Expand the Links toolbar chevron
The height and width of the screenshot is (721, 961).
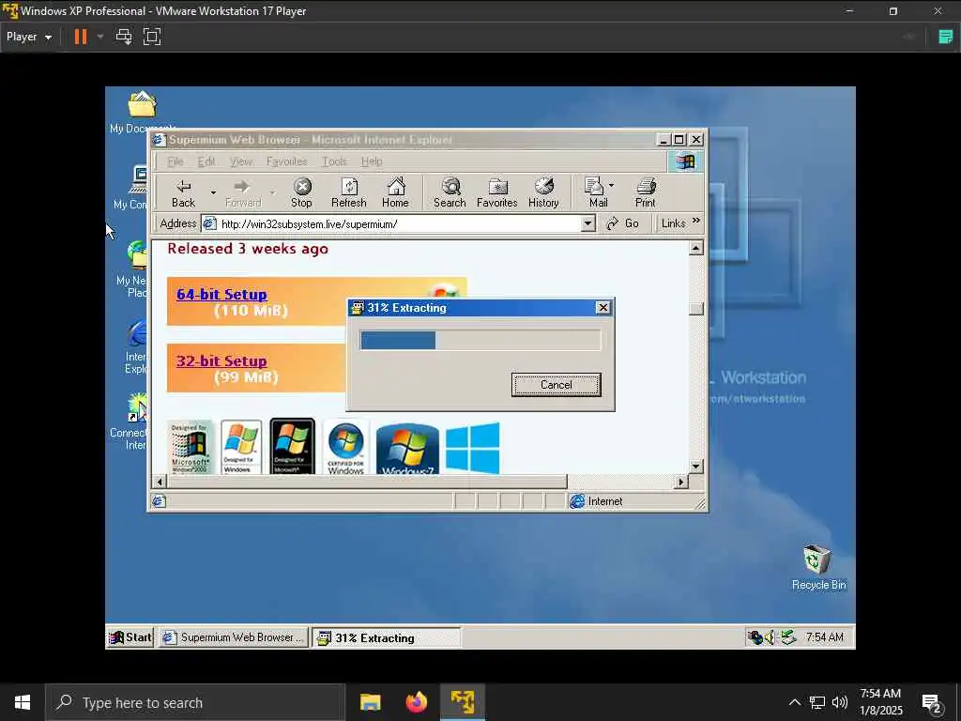696,221
